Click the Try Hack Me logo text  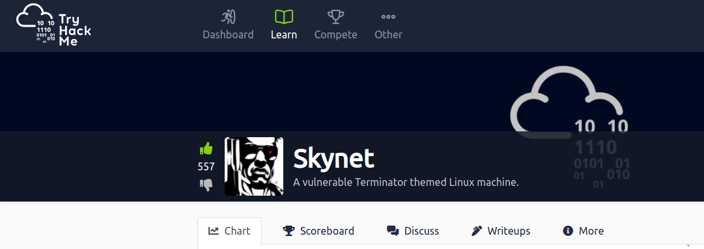click(x=75, y=31)
